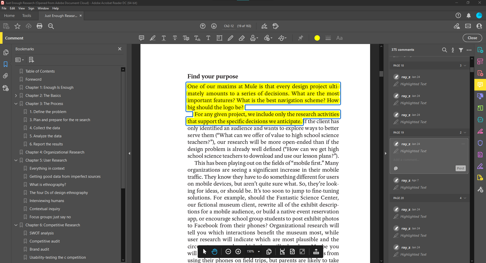Send file by email envelope icon
486x263 pixels.
pos(468,26)
